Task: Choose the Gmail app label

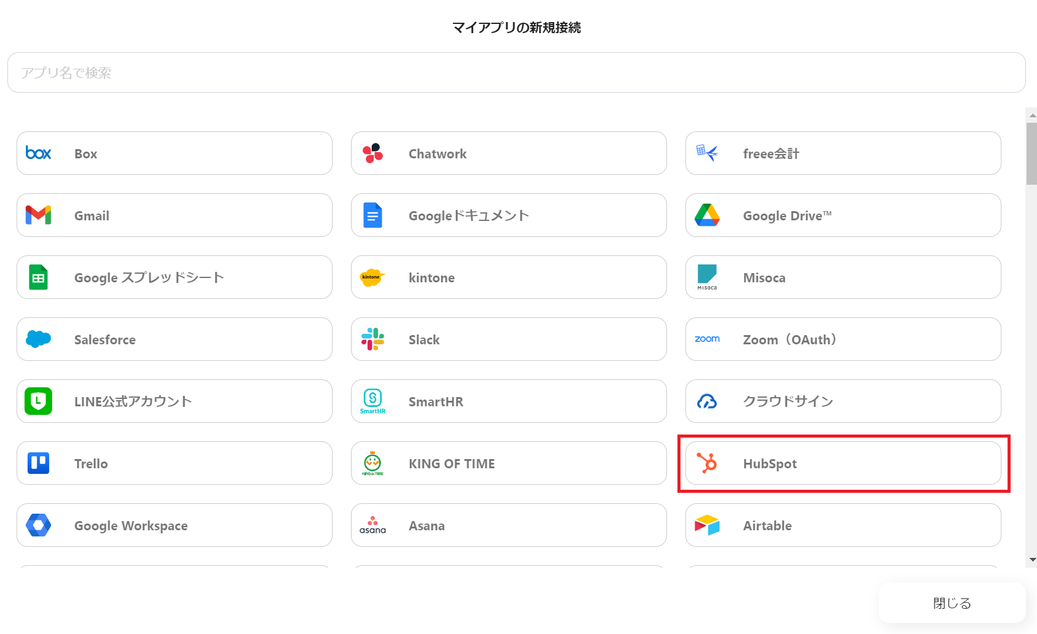Action: (92, 216)
